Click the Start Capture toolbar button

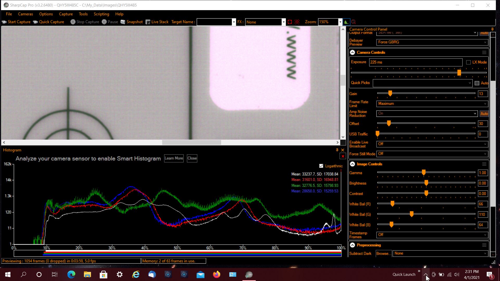[16, 22]
